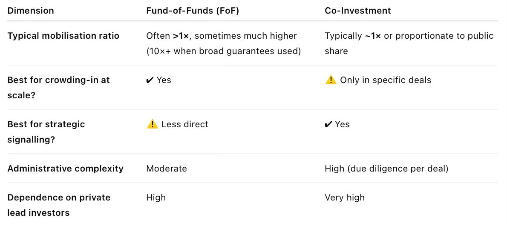This screenshot has height=229, width=507.
Task: Click the 'Less direct' text
Action: [185, 124]
